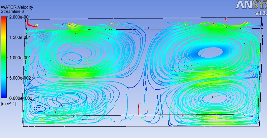This screenshot has width=267, height=138.
Task: Click the red vertical streak at bottom center
Action: pos(138,108)
